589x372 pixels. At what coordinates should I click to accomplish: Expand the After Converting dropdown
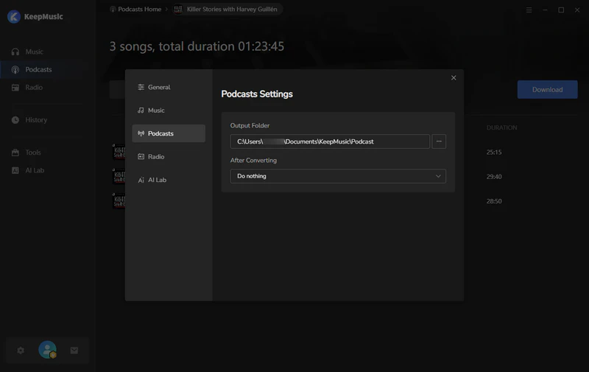(338, 176)
